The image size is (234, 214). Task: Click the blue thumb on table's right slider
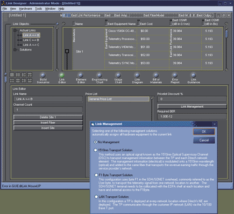(226, 34)
